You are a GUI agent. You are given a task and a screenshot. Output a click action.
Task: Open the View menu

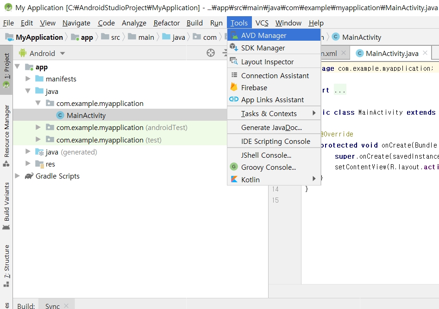48,23
